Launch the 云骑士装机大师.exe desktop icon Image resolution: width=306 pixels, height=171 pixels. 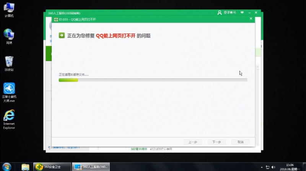pyautogui.click(x=9, y=92)
